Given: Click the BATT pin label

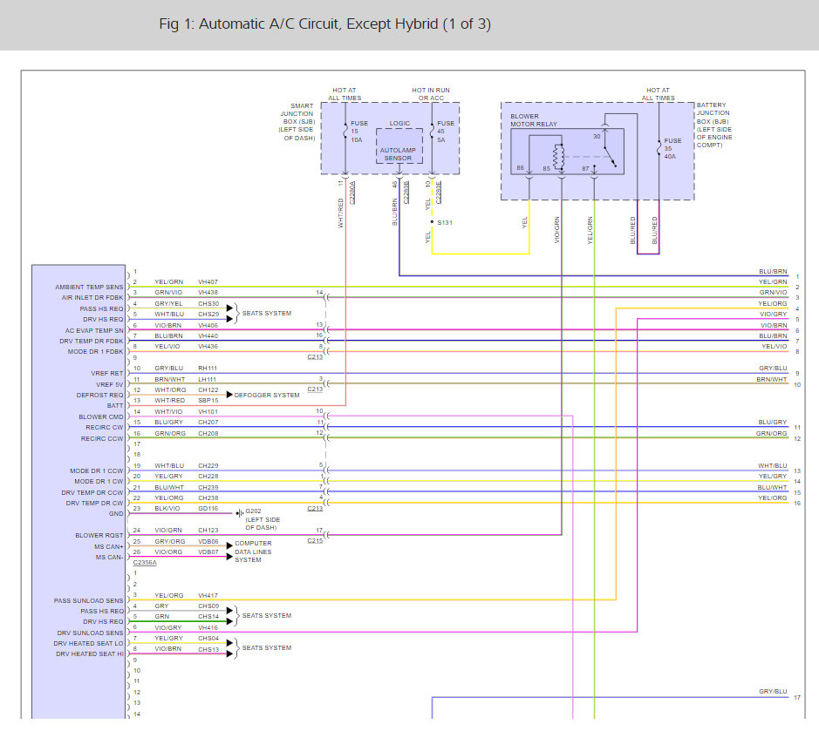Looking at the screenshot, I should click(115, 405).
